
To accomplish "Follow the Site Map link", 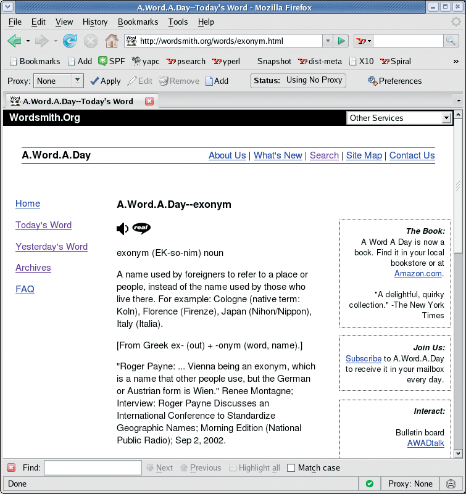I will point(364,155).
